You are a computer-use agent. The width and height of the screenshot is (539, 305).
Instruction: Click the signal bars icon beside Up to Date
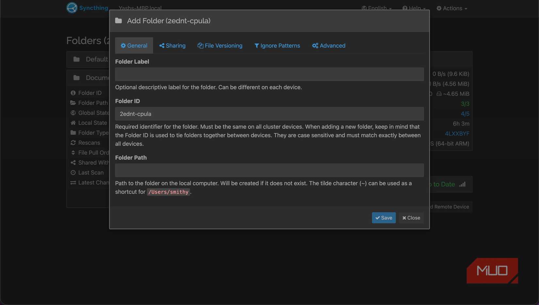(462, 184)
